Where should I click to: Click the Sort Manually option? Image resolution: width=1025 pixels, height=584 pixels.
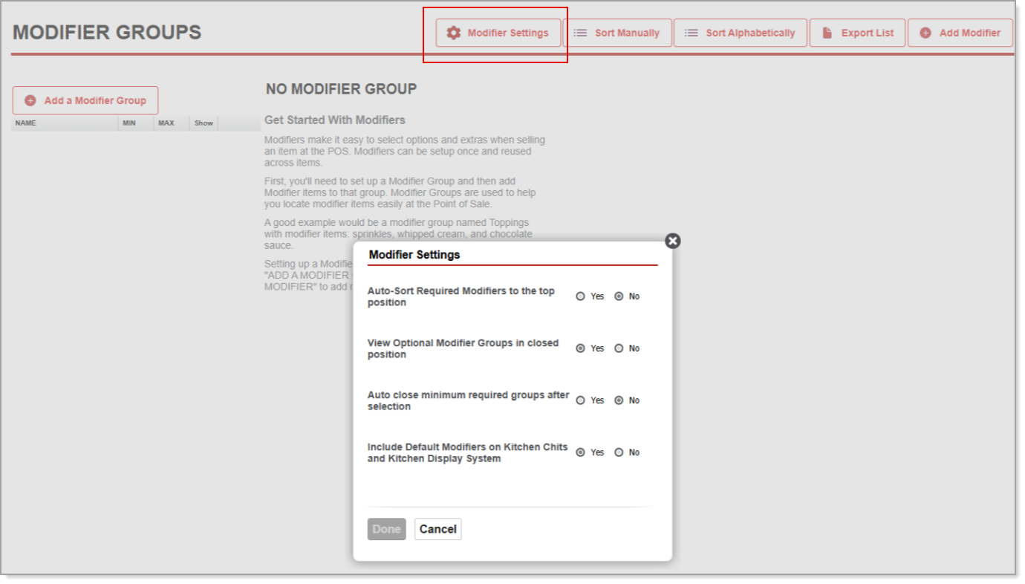(x=619, y=33)
